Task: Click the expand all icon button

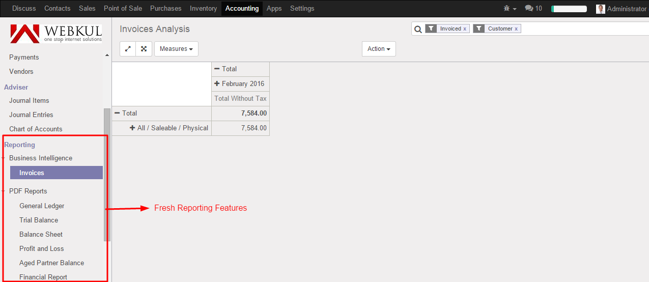Action: (144, 49)
